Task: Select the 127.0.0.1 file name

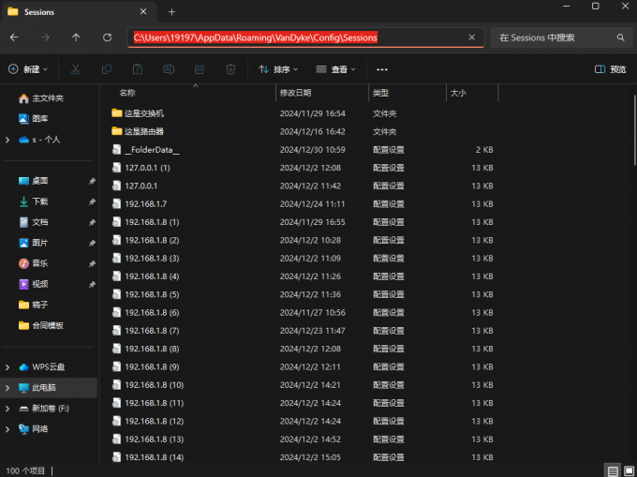Action: click(x=141, y=186)
